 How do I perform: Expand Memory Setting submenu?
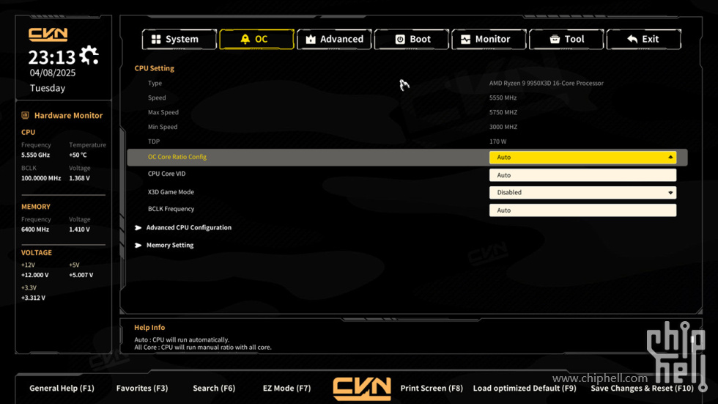[170, 246]
